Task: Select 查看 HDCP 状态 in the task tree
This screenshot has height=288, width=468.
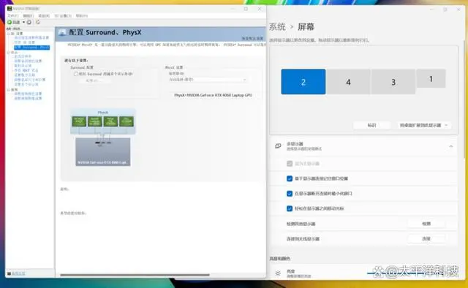Action: (x=26, y=70)
